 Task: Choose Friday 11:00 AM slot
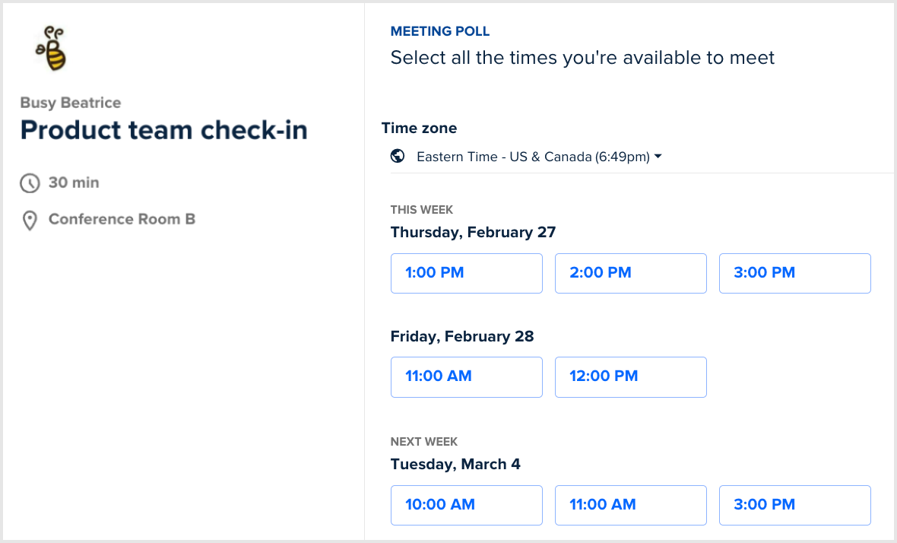(466, 377)
